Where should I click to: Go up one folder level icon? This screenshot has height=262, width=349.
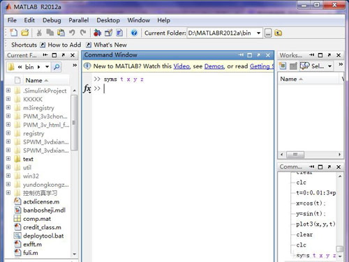pyautogui.click(x=278, y=33)
